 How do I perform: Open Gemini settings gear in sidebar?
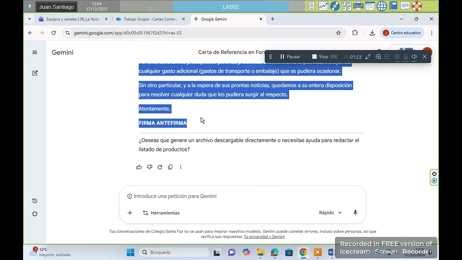[35, 214]
